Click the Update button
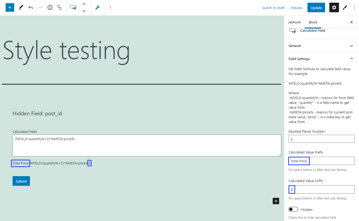The height and width of the screenshot is (221, 359). [316, 7]
